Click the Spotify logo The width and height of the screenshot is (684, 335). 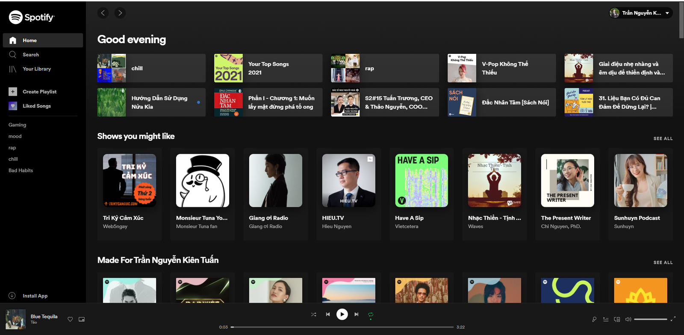pos(32,17)
